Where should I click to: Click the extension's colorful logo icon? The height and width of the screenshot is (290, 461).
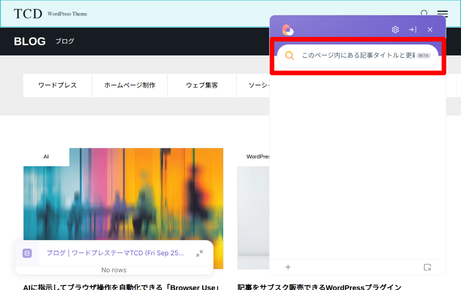coord(288,30)
